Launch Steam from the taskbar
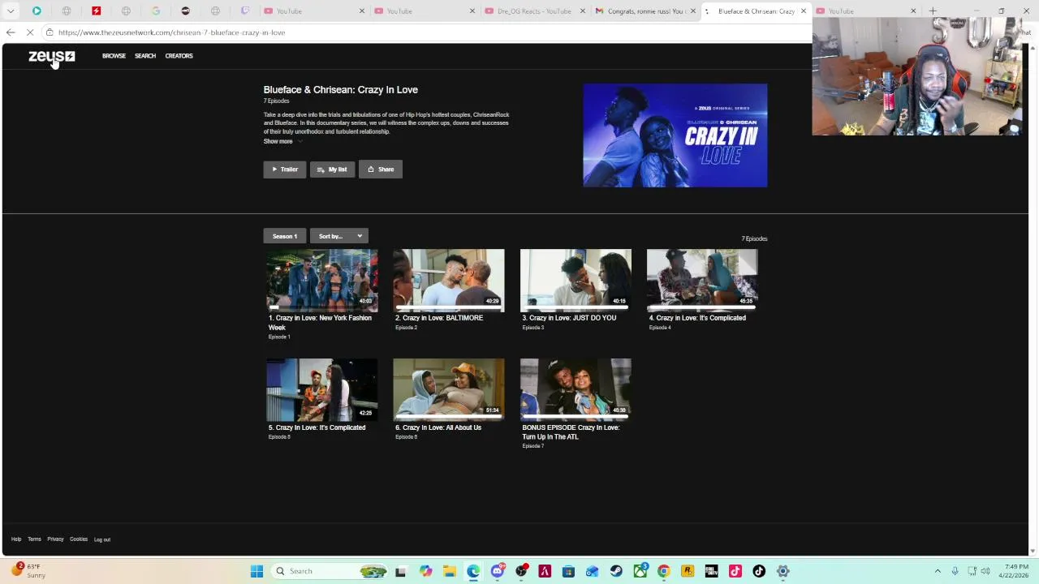This screenshot has height=584, width=1039. point(616,571)
